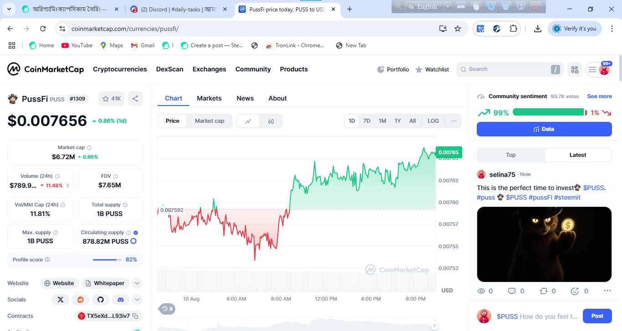Click the share icon next to PussFi

click(135, 99)
